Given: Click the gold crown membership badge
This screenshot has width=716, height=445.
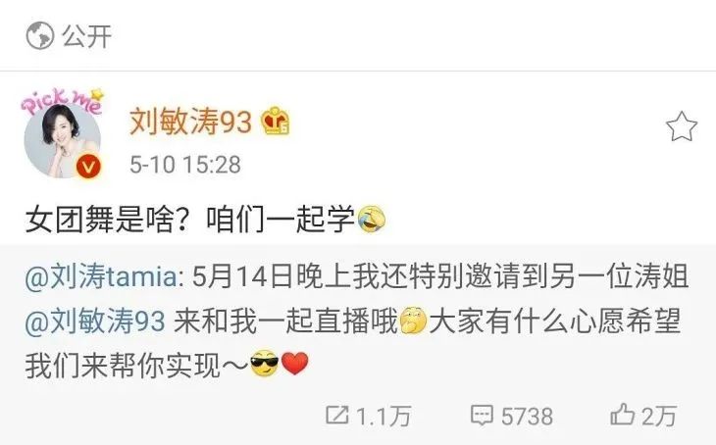Looking at the screenshot, I should click(x=275, y=122).
